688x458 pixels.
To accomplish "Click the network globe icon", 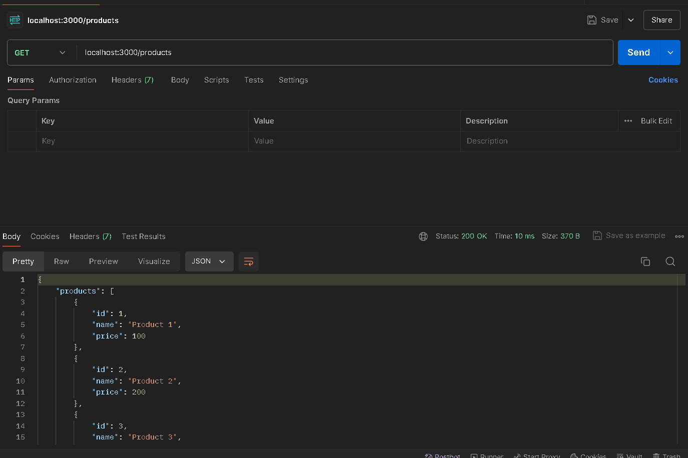I will [x=423, y=236].
